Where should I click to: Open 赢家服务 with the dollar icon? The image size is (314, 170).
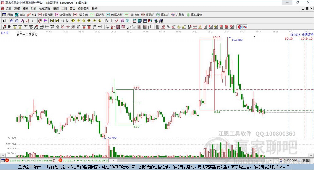click(194, 15)
